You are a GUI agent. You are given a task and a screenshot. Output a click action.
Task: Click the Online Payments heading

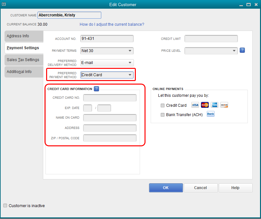point(168,89)
